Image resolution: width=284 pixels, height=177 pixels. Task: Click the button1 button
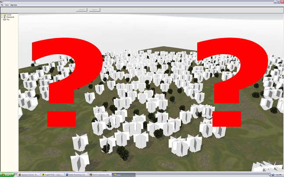coord(95,10)
